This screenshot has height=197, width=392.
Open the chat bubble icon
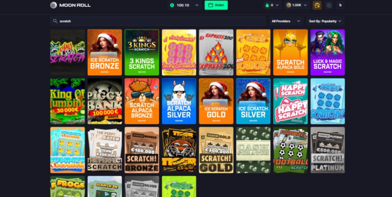click(329, 5)
